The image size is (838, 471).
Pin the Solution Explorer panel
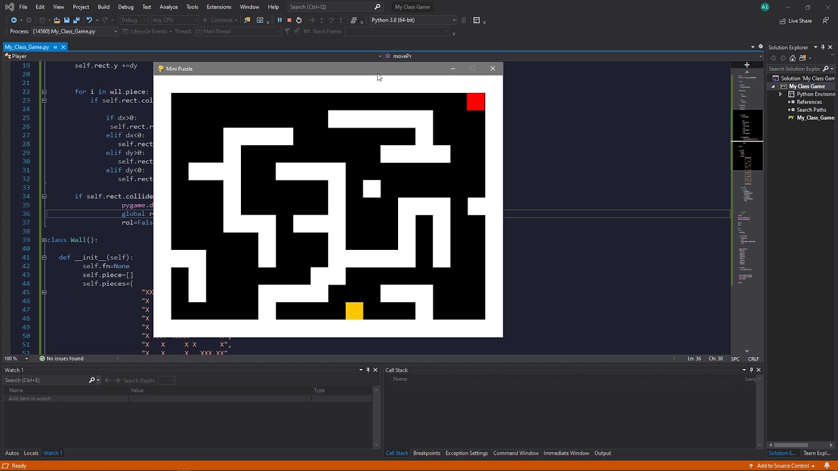pyautogui.click(x=823, y=47)
